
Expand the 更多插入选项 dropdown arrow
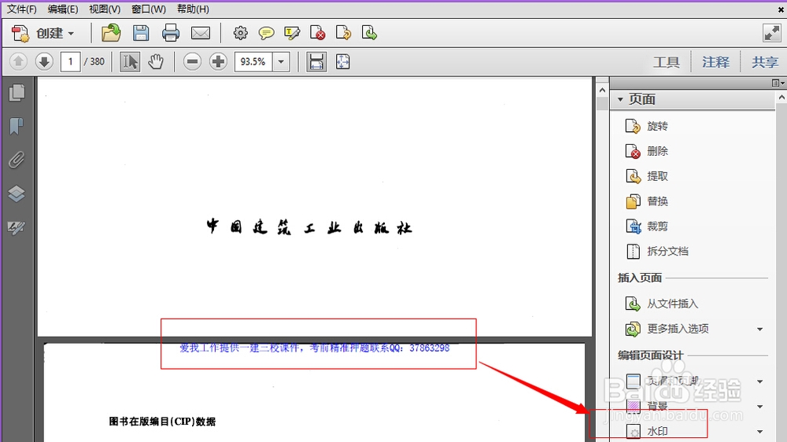pos(760,329)
